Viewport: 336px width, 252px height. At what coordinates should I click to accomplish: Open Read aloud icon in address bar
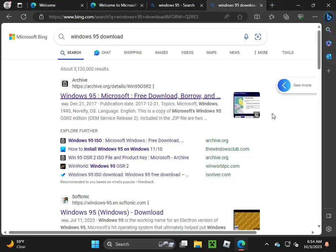pos(227,17)
